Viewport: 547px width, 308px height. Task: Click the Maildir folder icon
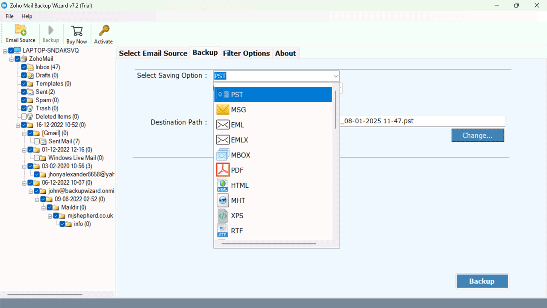(56, 207)
